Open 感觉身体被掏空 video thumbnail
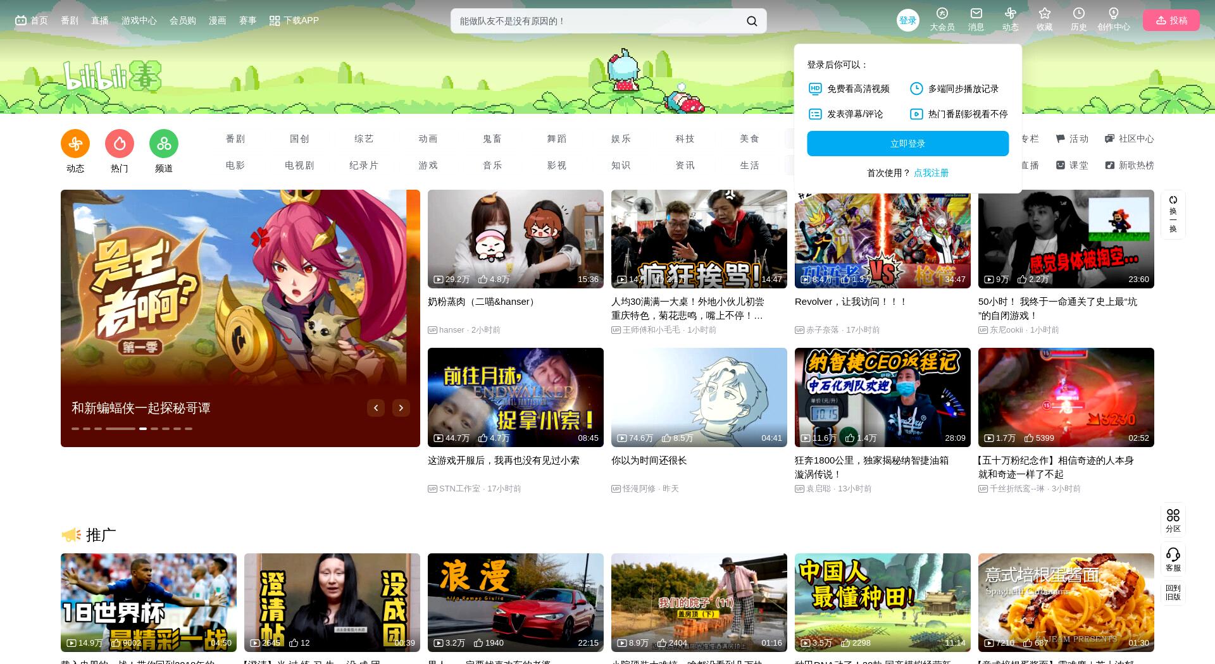 coord(1066,239)
